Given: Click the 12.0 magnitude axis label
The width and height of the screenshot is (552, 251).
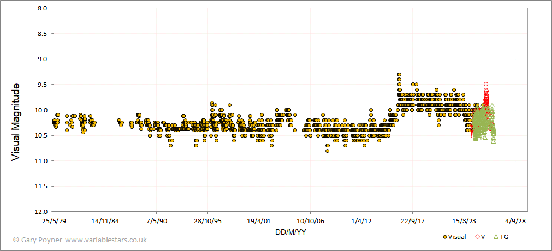Looking at the screenshot, I should pyautogui.click(x=42, y=212).
